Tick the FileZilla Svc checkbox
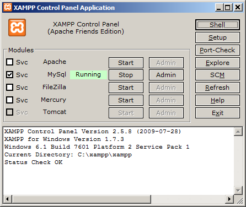246x207 pixels. (x=9, y=88)
